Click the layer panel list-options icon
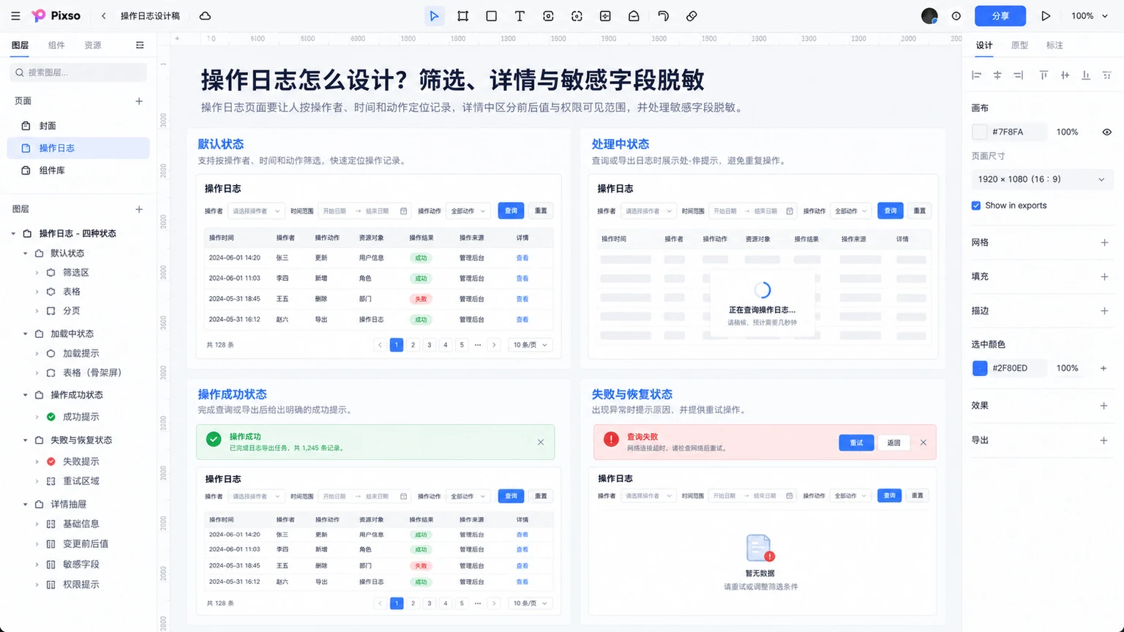The image size is (1124, 632). pyautogui.click(x=140, y=45)
